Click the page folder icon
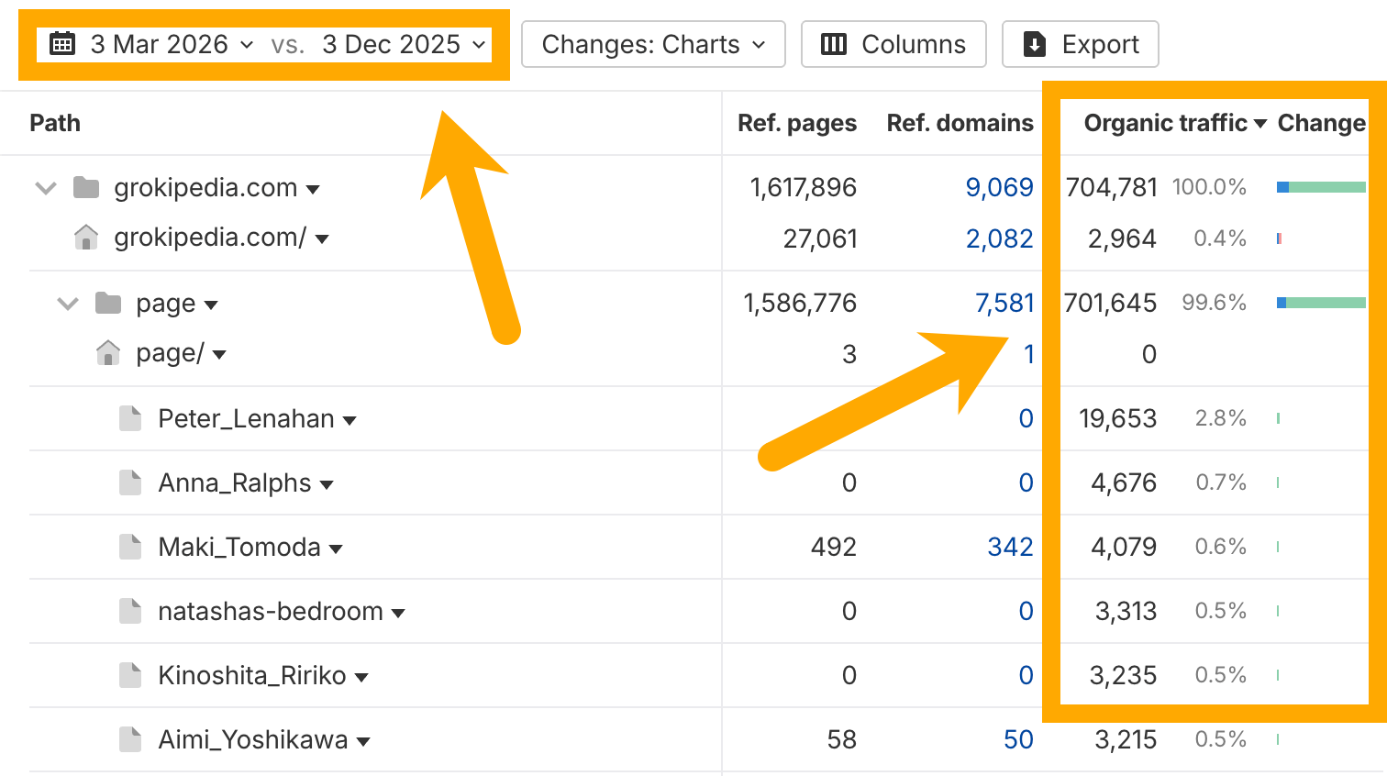The height and width of the screenshot is (776, 1387). [x=108, y=304]
